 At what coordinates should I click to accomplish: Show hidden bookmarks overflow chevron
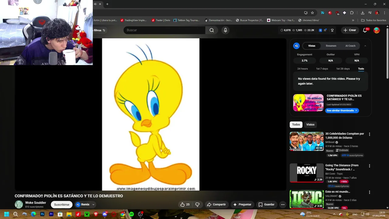click(x=353, y=20)
